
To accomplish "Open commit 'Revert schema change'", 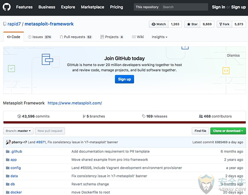I will (90, 184).
